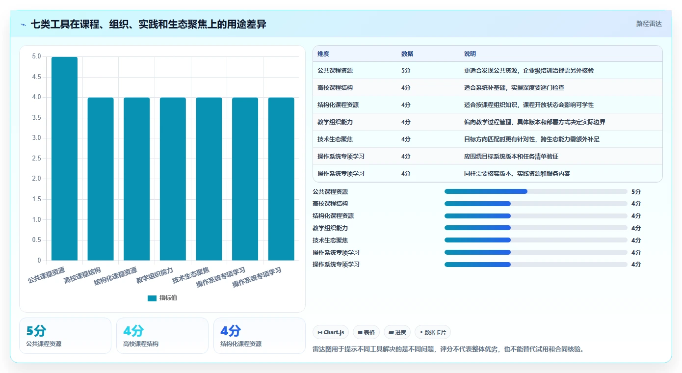Click the chart bar for 教学组织能力

pyautogui.click(x=173, y=179)
